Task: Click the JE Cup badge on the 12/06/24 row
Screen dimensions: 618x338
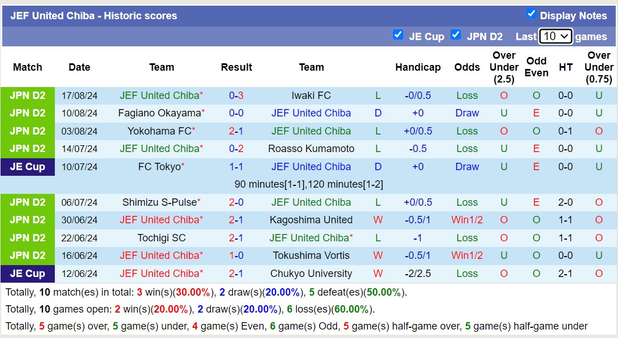Action: pos(27,274)
